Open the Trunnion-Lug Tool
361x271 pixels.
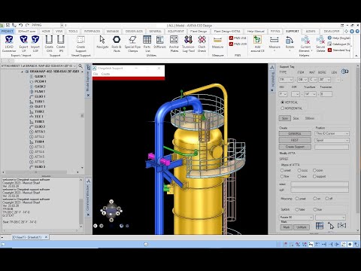[188, 44]
